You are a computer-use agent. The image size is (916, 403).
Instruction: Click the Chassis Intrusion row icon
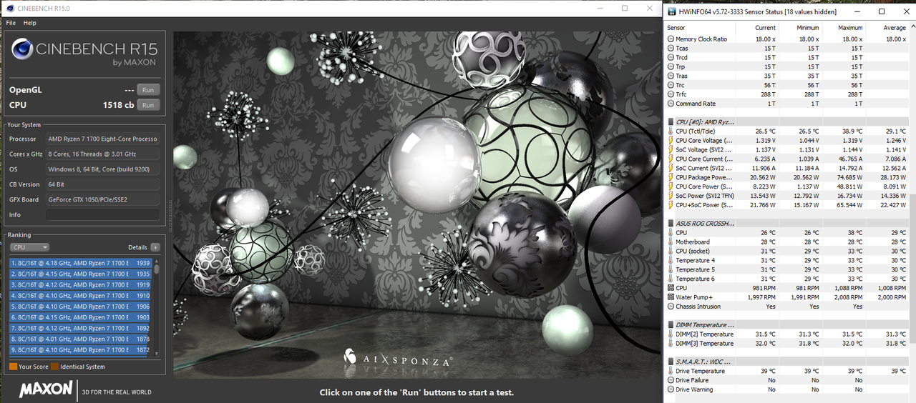671,307
